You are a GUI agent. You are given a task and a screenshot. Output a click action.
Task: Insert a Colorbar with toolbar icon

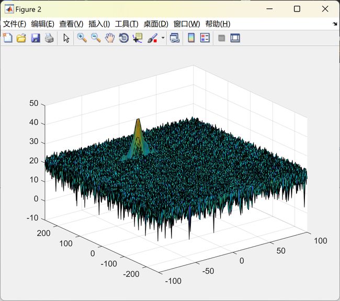point(191,38)
